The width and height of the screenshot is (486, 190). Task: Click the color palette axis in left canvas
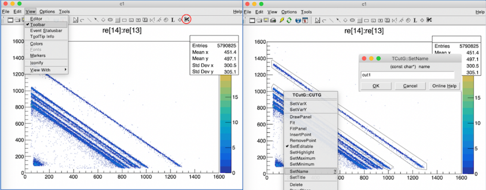226,124
